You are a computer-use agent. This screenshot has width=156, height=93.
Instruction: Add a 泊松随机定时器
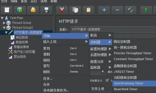click(x=134, y=78)
